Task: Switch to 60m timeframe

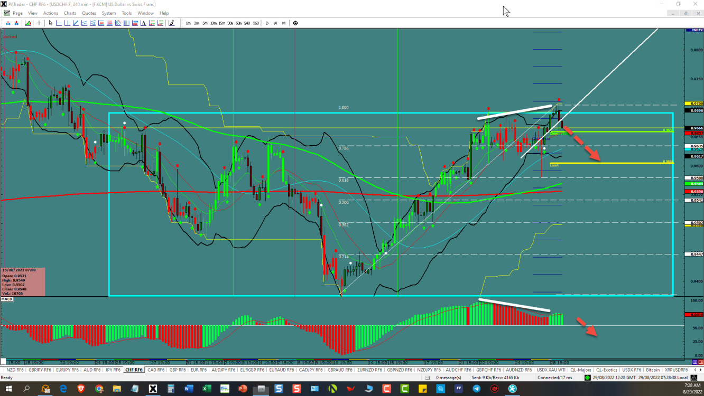Action: [238, 23]
